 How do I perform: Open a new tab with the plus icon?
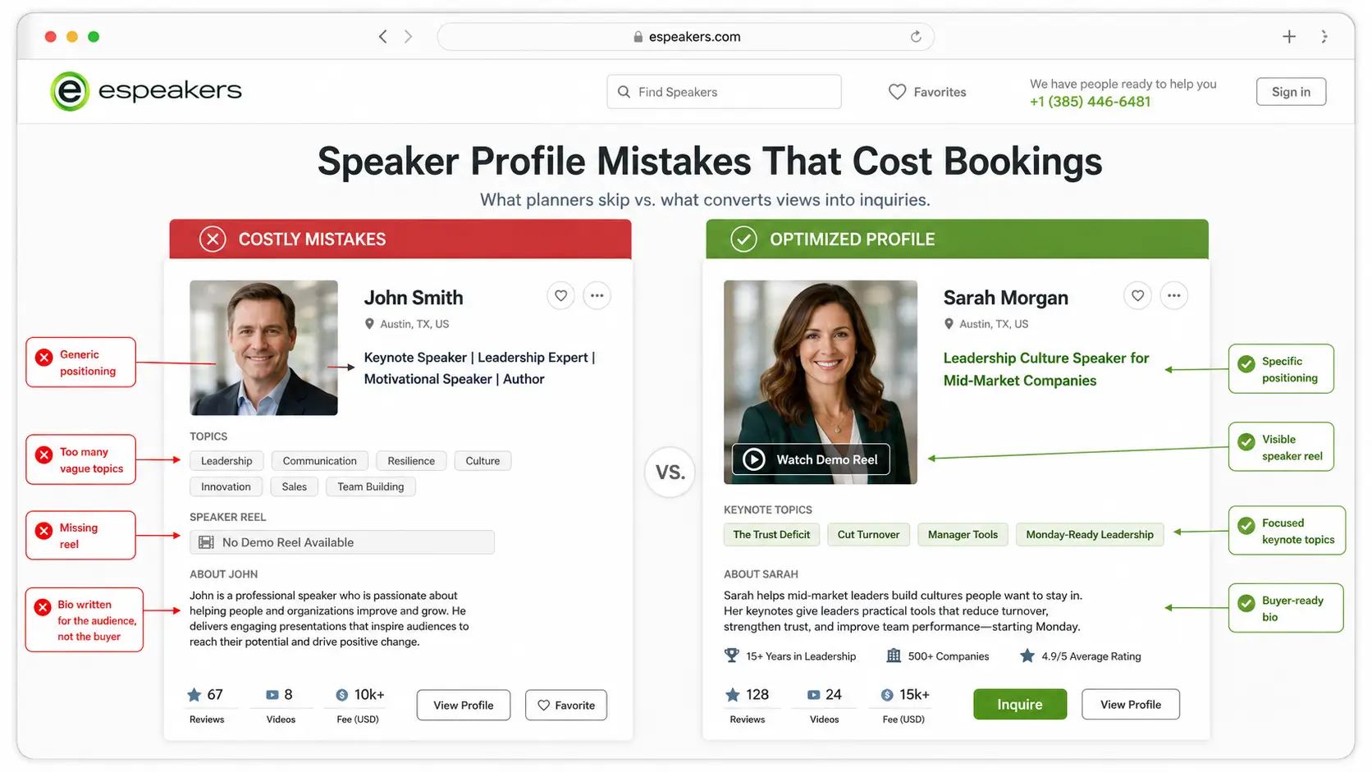pyautogui.click(x=1289, y=36)
